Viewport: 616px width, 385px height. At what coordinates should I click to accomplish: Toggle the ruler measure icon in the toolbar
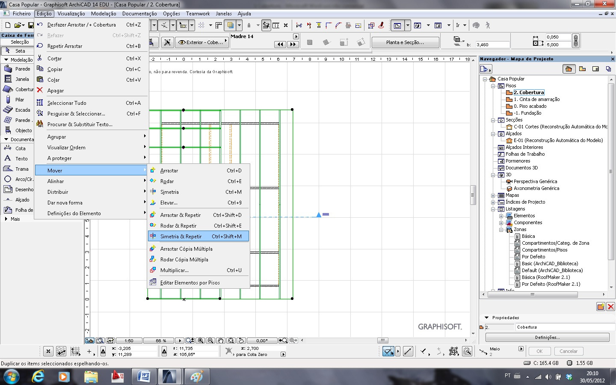[x=276, y=25]
